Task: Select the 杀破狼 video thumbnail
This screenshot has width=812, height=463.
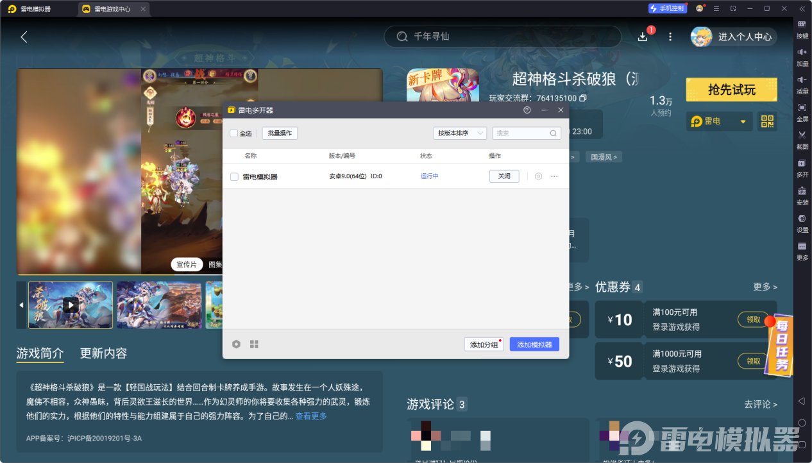Action: click(x=71, y=305)
